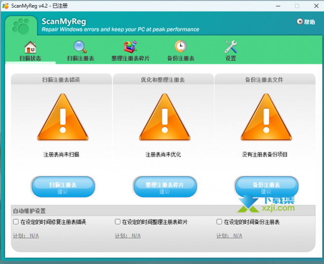Click warning triangle above 注册表尚未扫描

pos(63,117)
